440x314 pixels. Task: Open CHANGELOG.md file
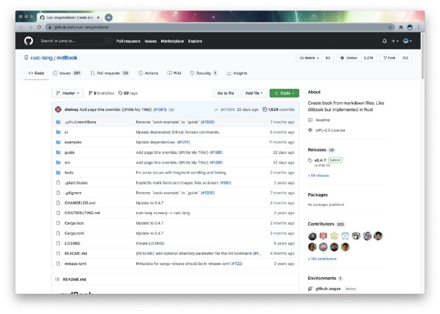80,203
